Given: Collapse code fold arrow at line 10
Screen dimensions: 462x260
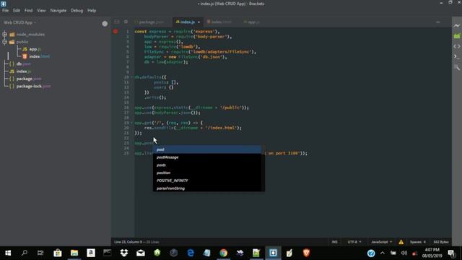Looking at the screenshot, I should 131,77.
